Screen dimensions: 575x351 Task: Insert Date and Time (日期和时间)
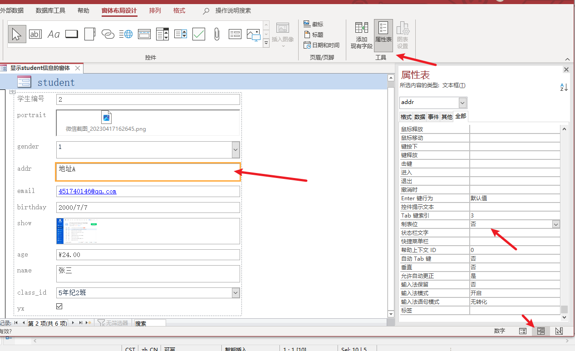[x=321, y=45]
